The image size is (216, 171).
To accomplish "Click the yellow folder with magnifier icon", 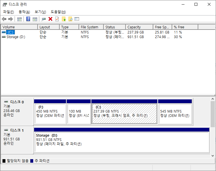I will pyautogui.click(x=70, y=19).
